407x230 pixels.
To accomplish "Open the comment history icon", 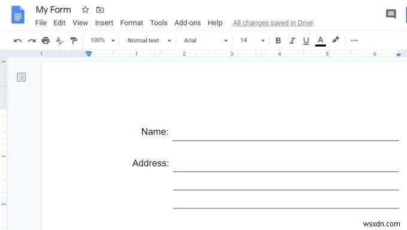I will coord(391,14).
